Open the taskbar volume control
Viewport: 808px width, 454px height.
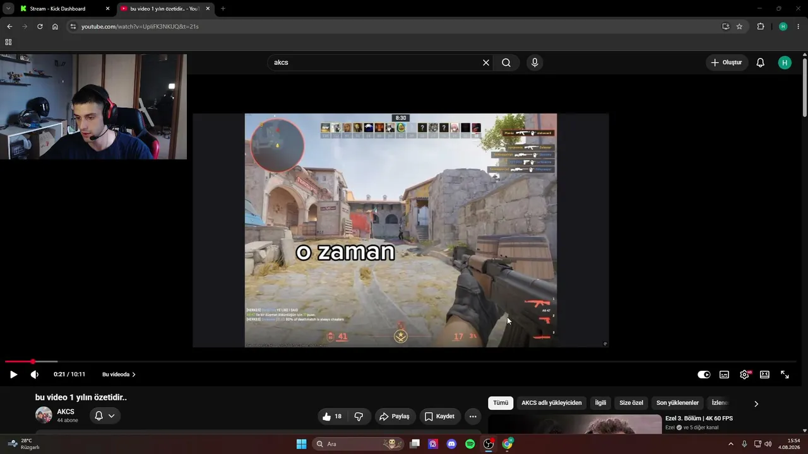click(x=768, y=444)
